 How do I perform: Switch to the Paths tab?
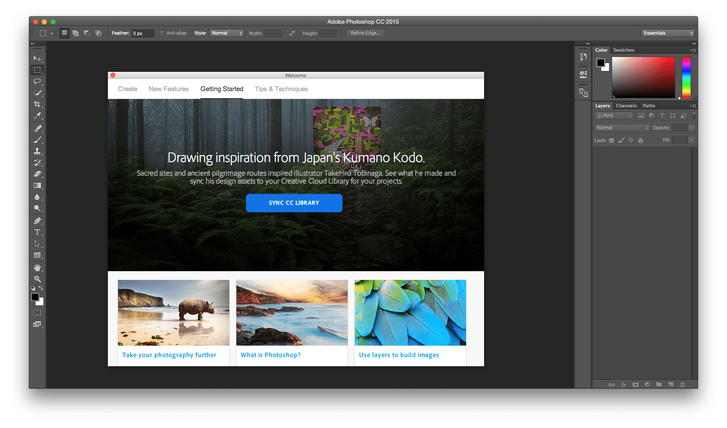[x=649, y=106]
